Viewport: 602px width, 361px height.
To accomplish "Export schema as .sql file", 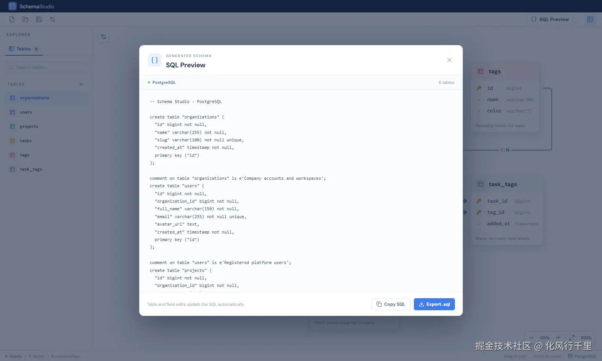I will (434, 304).
